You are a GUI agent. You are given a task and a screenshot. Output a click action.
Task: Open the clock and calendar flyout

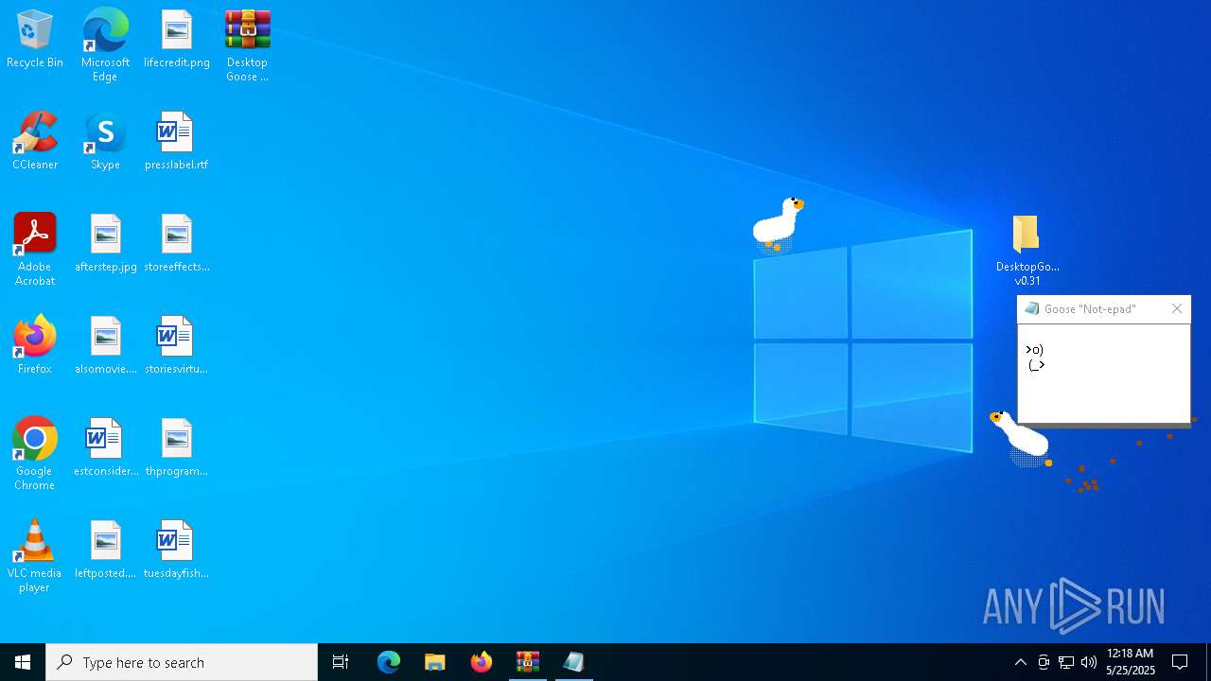point(1131,662)
